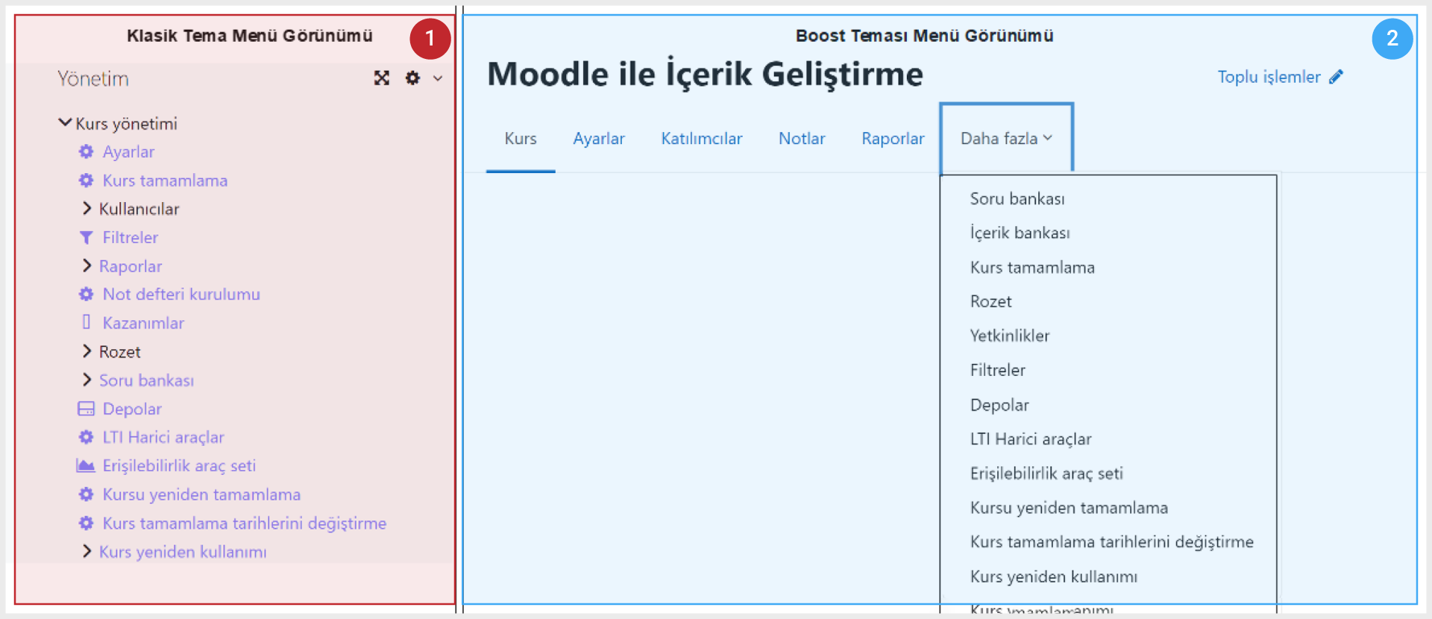Click the dock/expand icon in Yönetim block
The width and height of the screenshot is (1432, 619).
click(382, 78)
